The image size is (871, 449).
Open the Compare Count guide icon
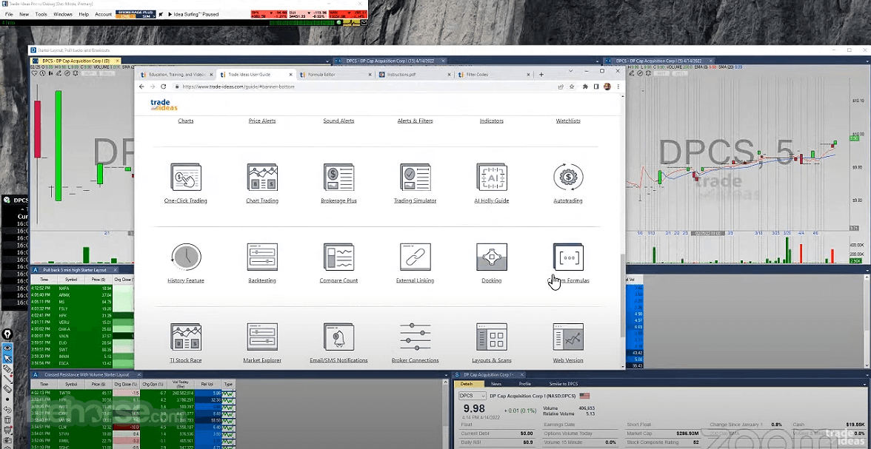point(339,257)
